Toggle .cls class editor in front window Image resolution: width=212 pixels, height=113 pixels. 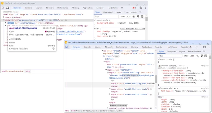tap(192, 56)
